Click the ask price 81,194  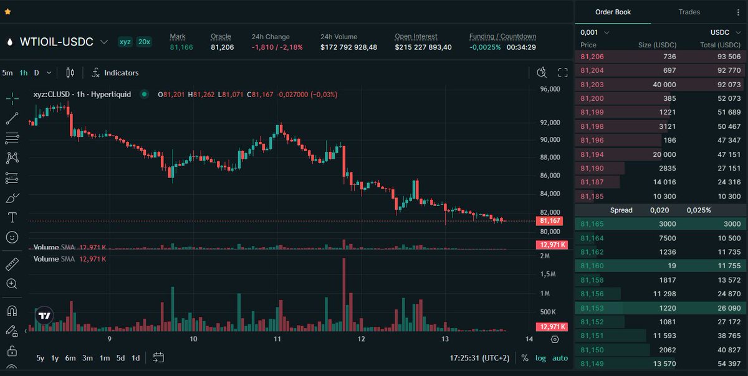coord(592,154)
